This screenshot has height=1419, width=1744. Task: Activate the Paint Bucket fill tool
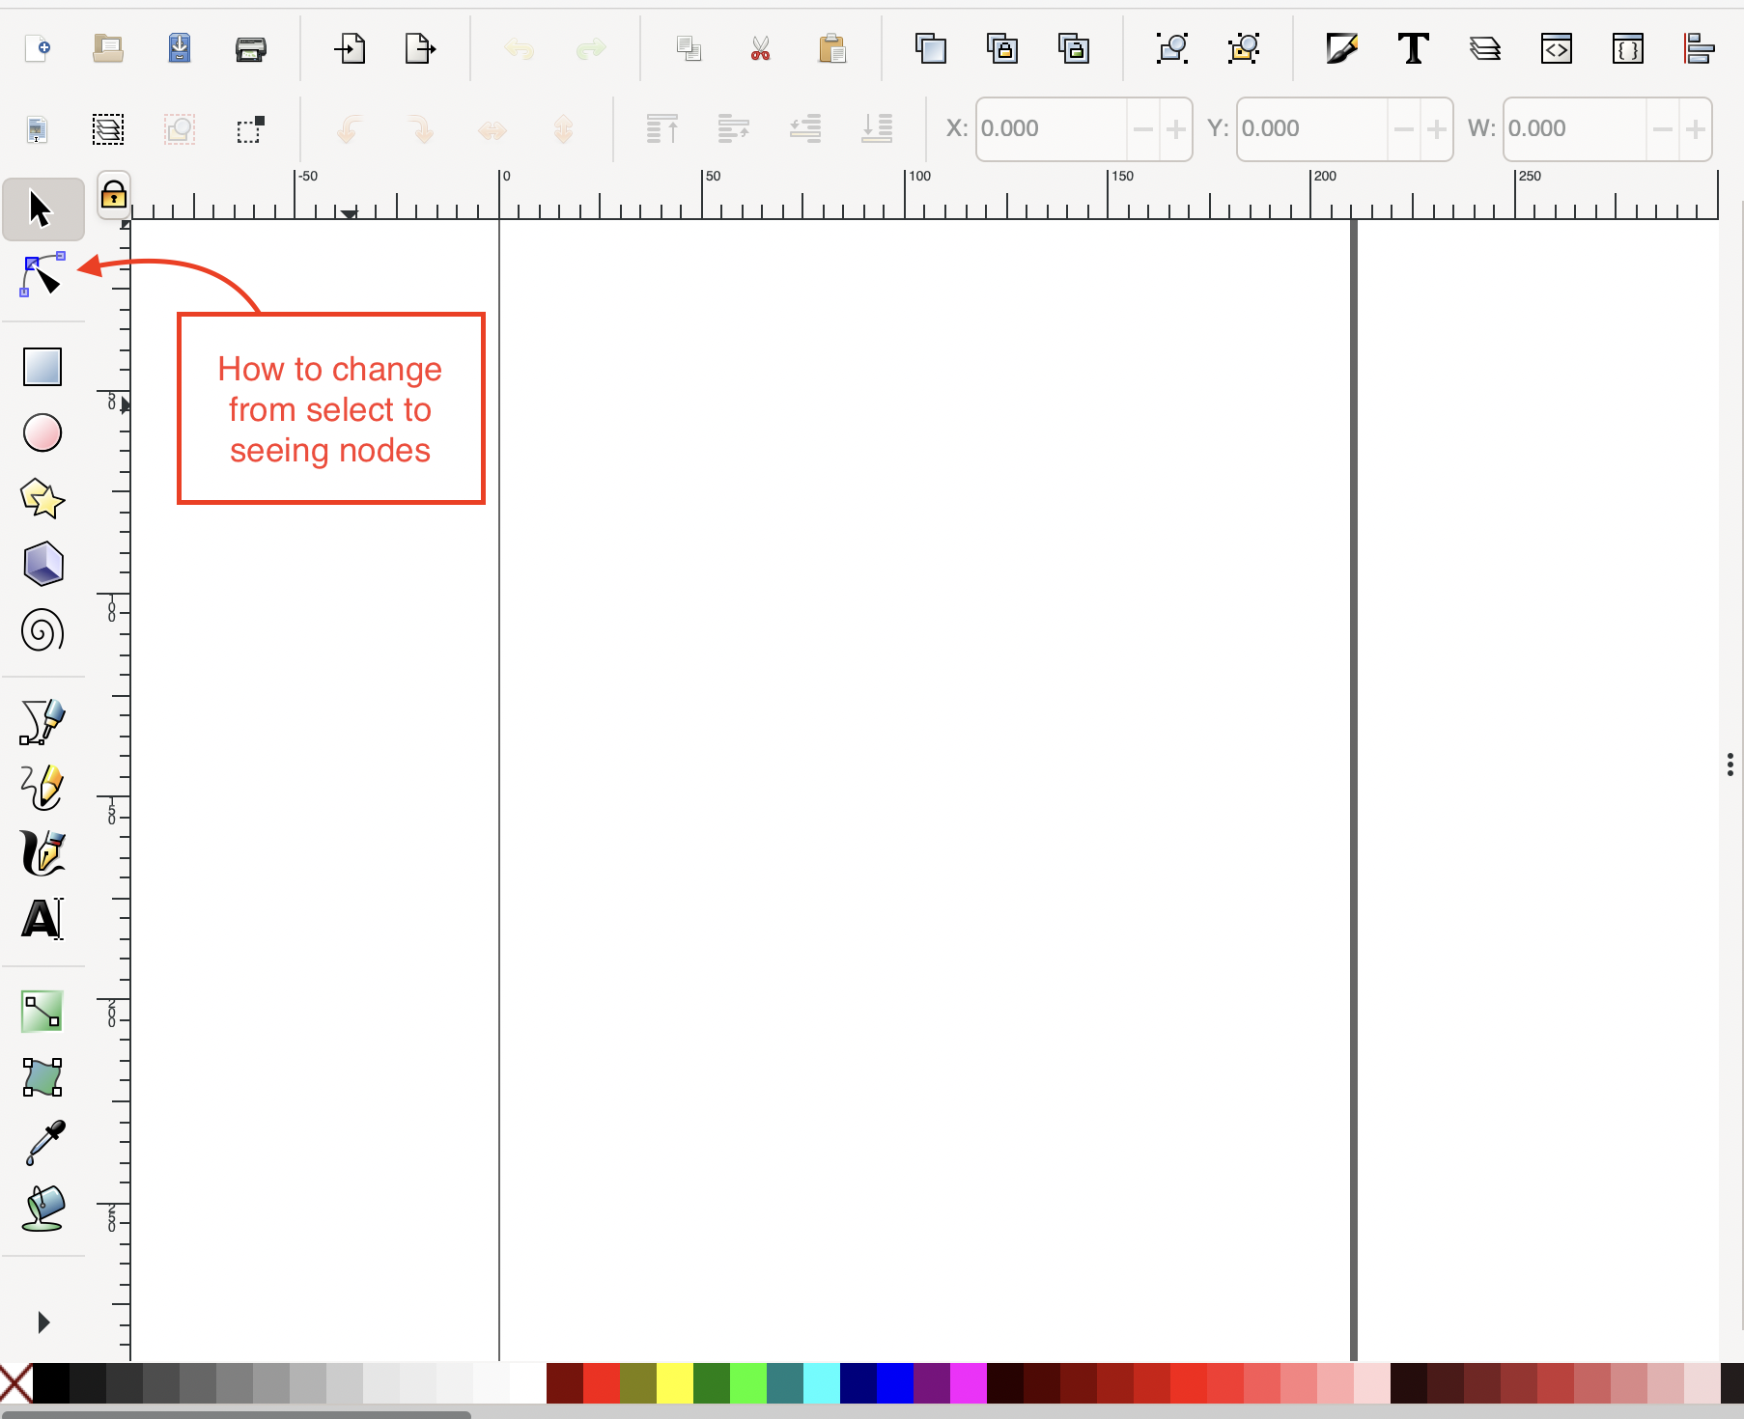(42, 1209)
